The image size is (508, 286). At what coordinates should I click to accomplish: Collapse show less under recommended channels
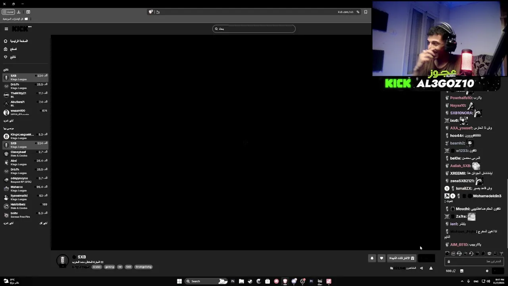point(43,223)
